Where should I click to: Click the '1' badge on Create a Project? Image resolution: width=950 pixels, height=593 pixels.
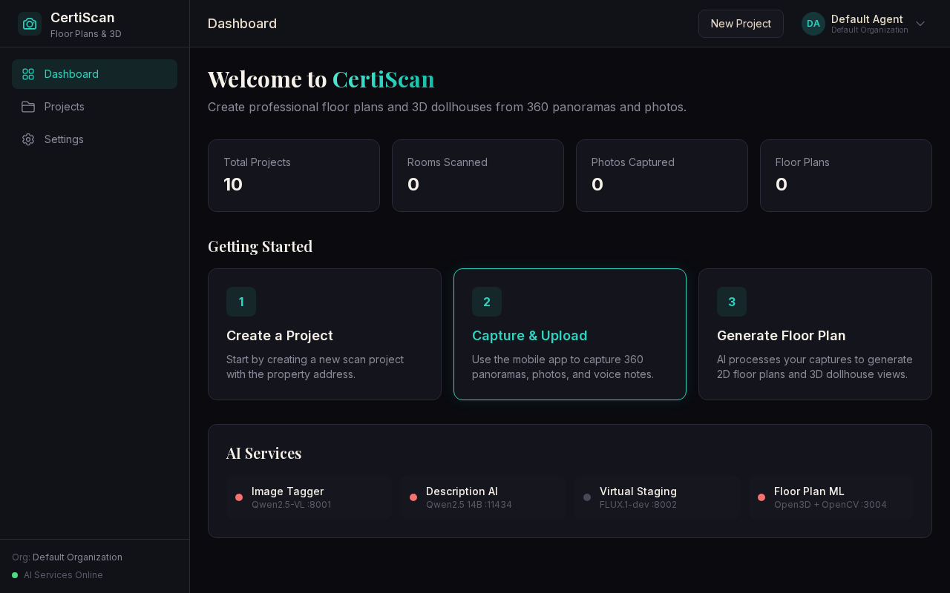[241, 302]
